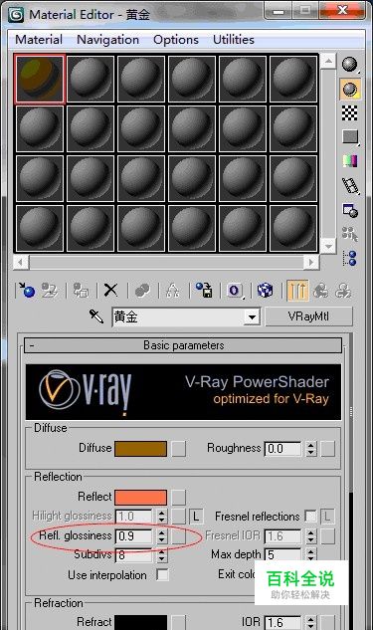Click Assign Material to Selection icon
The image size is (373, 630).
point(81,290)
